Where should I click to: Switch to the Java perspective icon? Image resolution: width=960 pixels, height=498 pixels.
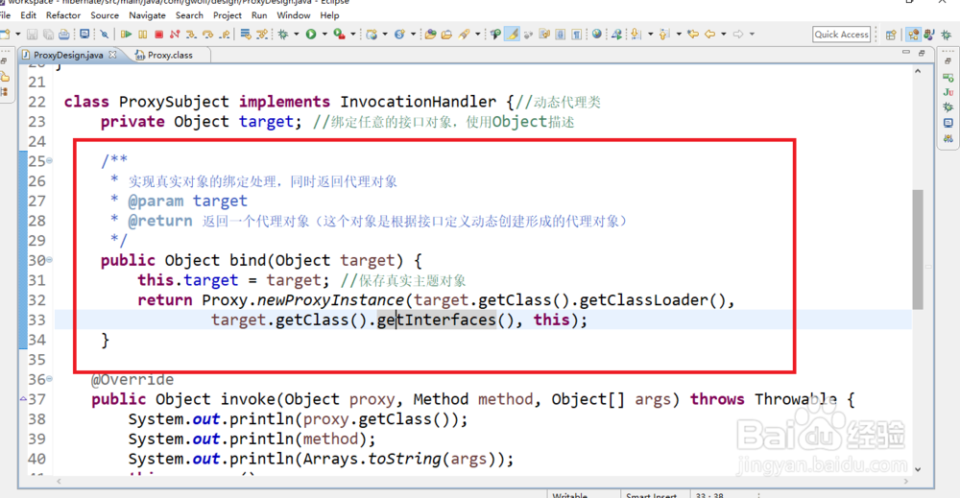[929, 35]
